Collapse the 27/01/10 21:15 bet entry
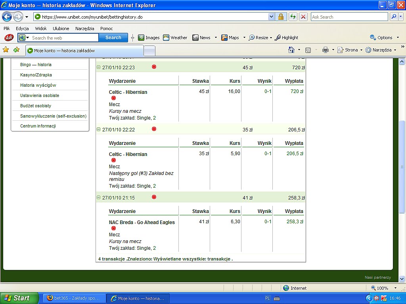The width and height of the screenshot is (406, 304). pyautogui.click(x=98, y=197)
